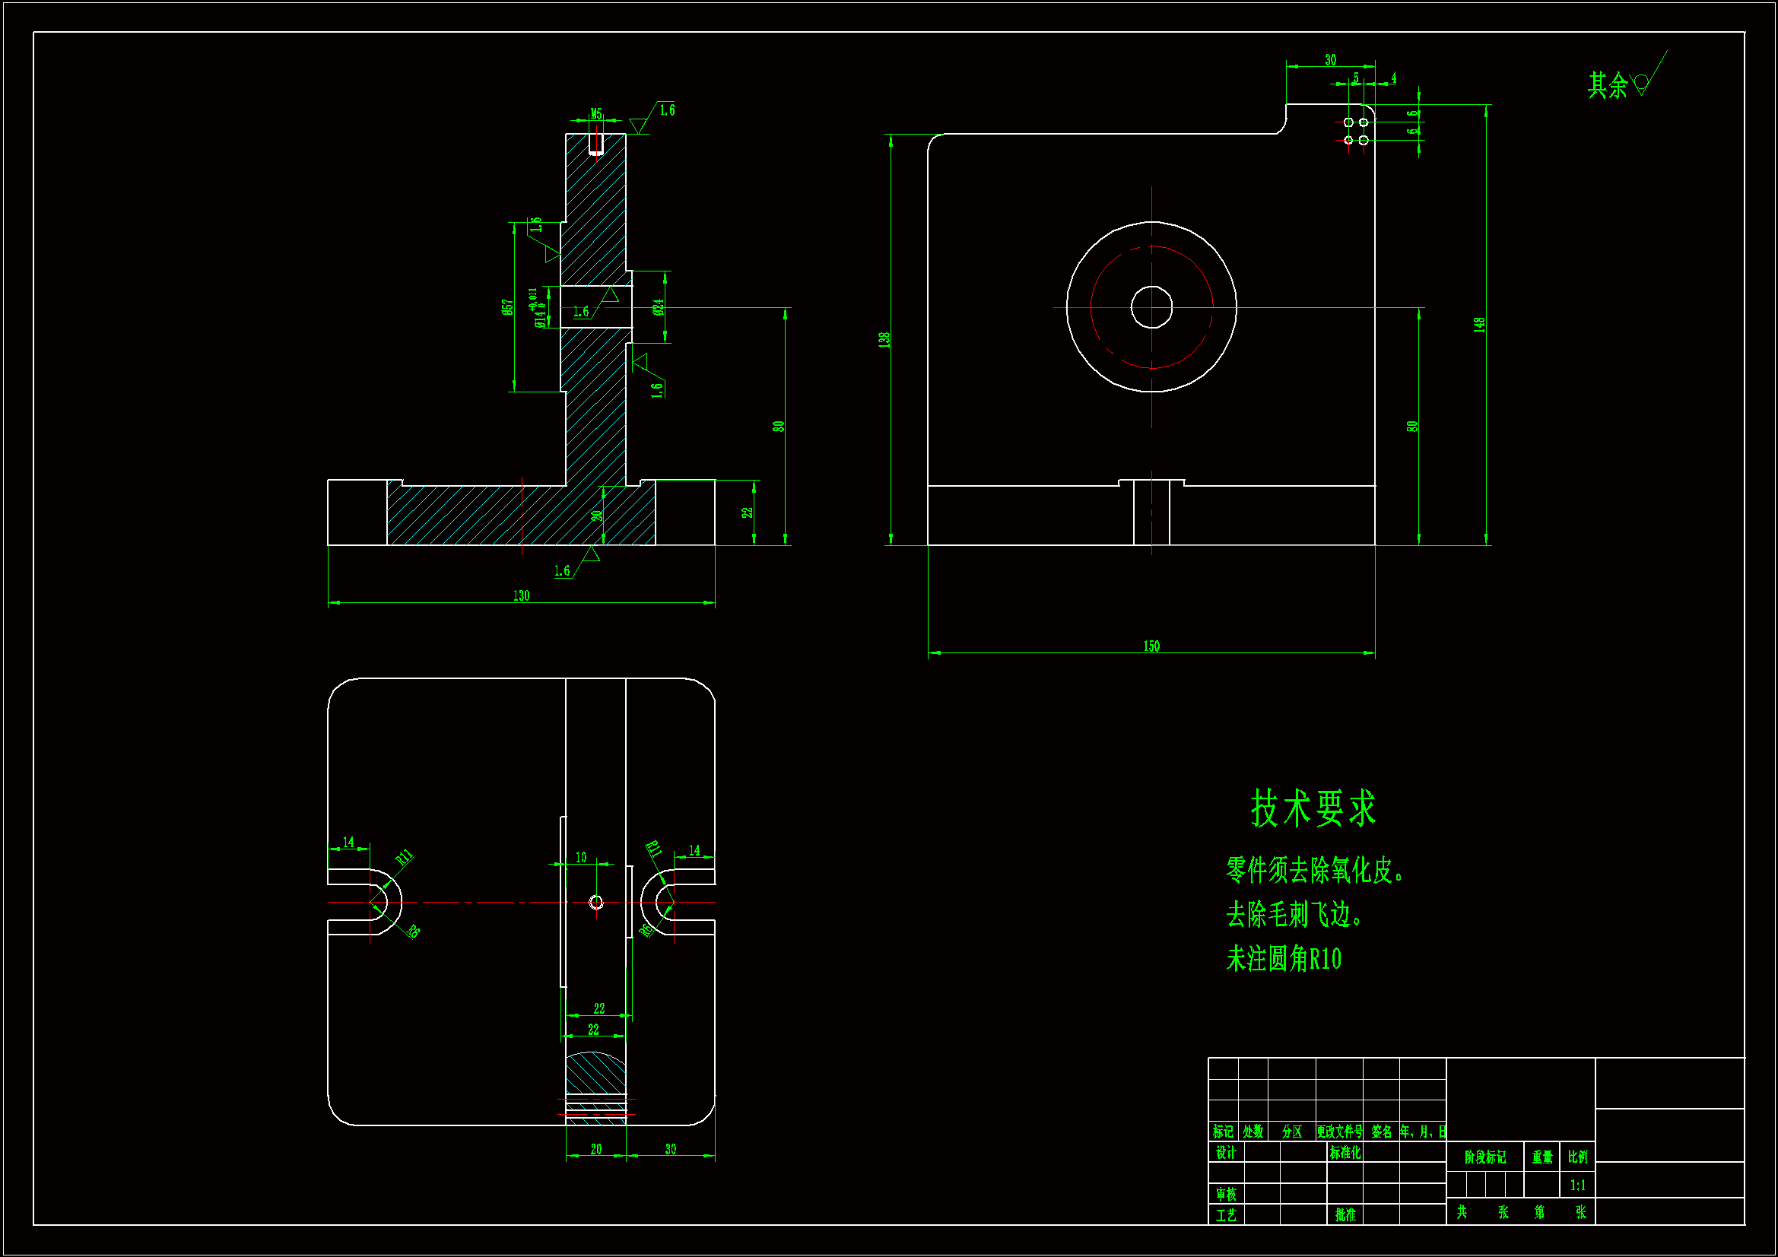The height and width of the screenshot is (1257, 1778).
Task: Select the 138 height dimension text
Action: pos(884,339)
